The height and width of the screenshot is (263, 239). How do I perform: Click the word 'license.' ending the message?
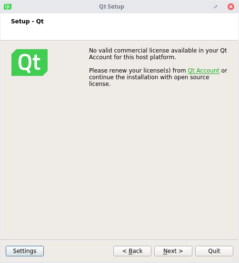[x=100, y=84]
